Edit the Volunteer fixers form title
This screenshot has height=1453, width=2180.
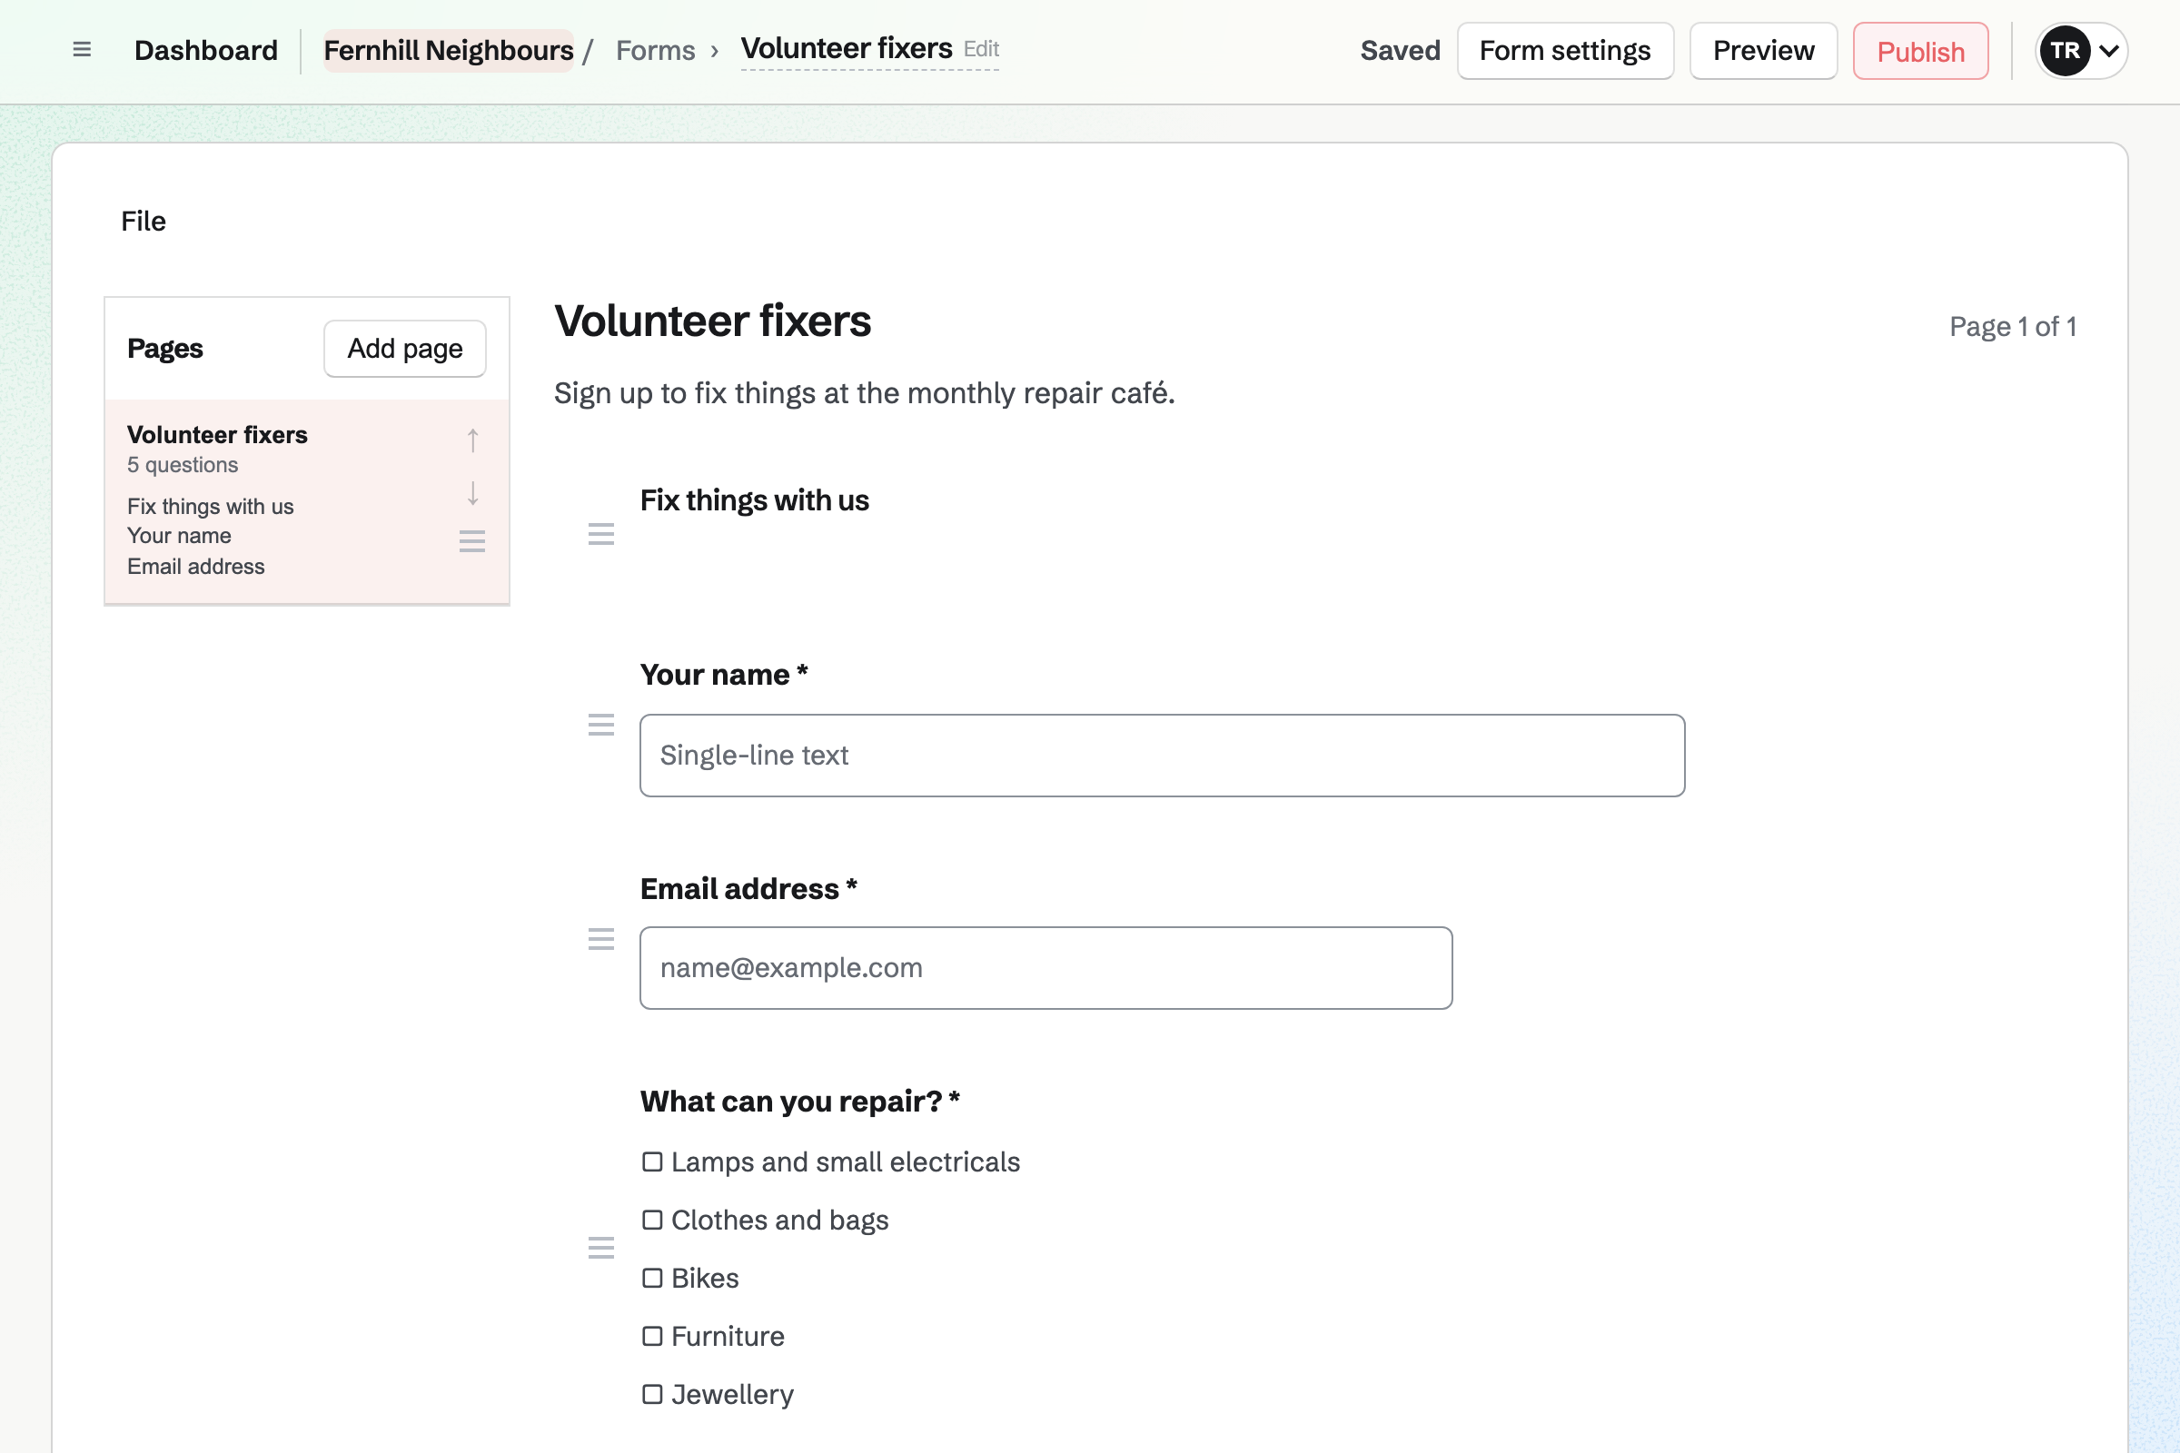869,48
